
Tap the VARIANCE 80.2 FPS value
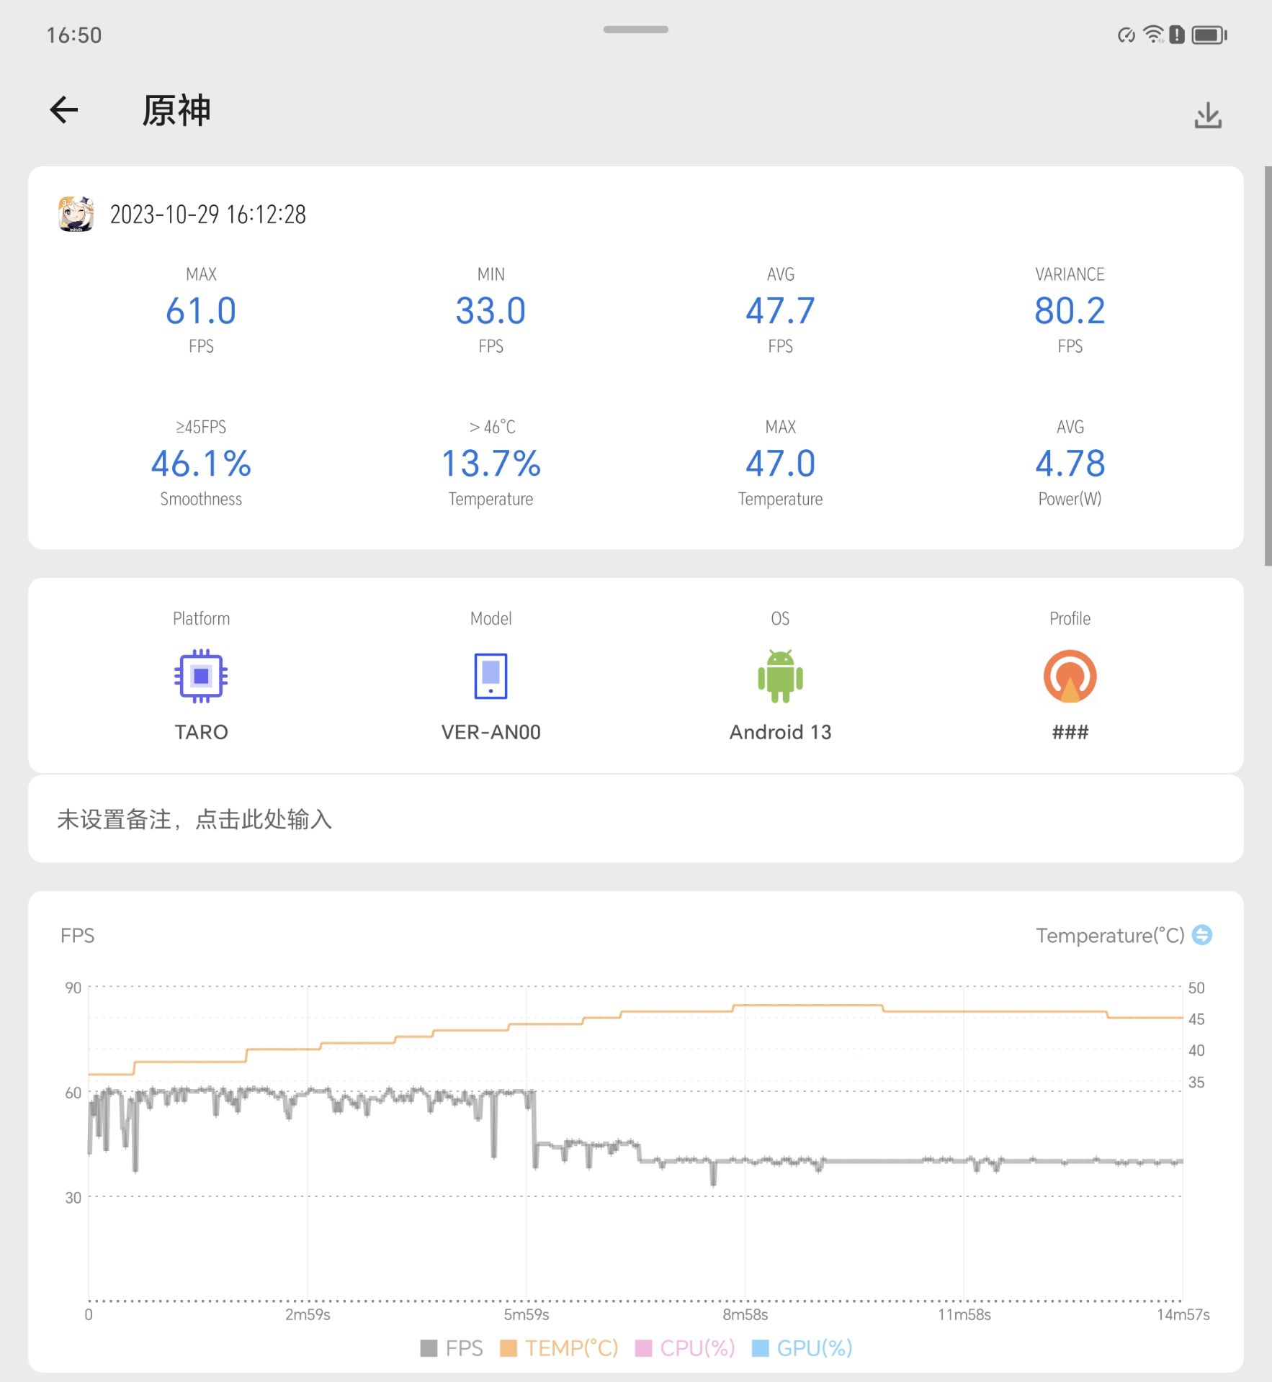click(1070, 311)
